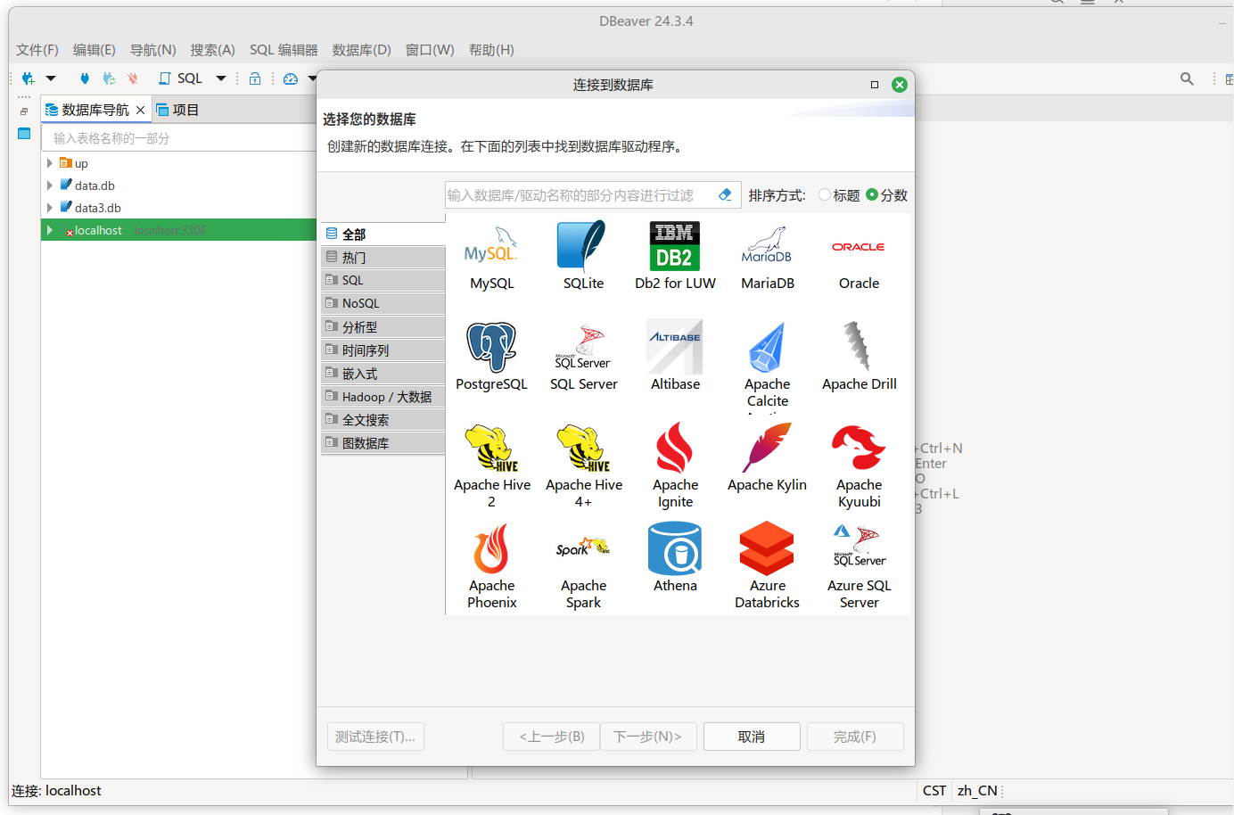Click the red disconnect toolbar icon
This screenshot has height=815, width=1234.
[x=133, y=78]
